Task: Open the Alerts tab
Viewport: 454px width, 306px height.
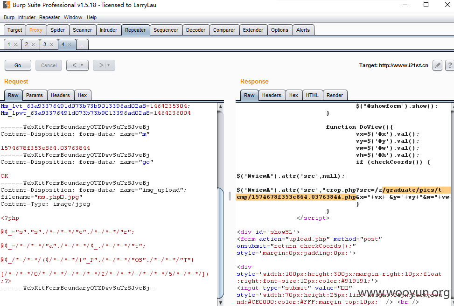Action: coord(303,30)
